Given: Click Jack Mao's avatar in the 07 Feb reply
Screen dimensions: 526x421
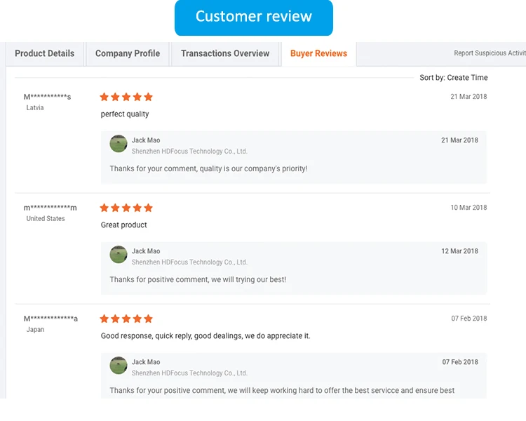Looking at the screenshot, I should tap(119, 366).
